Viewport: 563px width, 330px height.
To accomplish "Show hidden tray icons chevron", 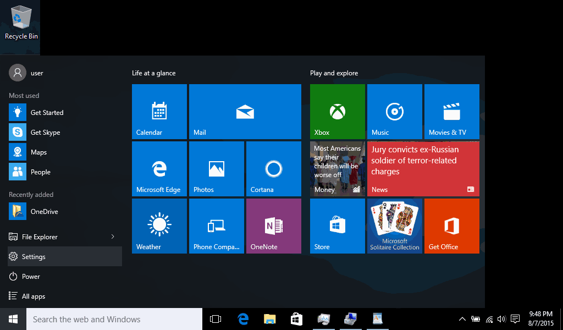I will click(x=462, y=319).
